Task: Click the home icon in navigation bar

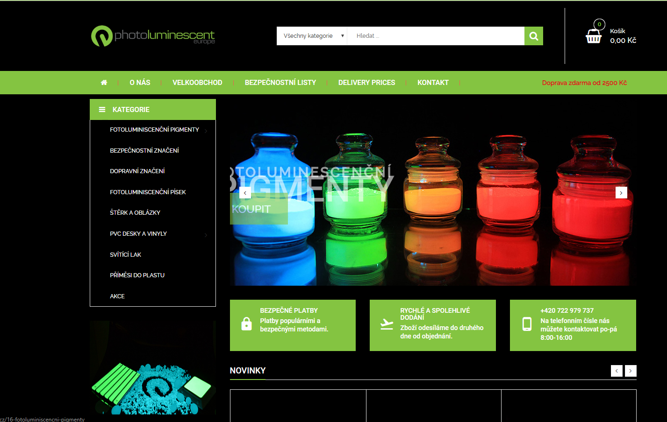Action: pyautogui.click(x=104, y=83)
